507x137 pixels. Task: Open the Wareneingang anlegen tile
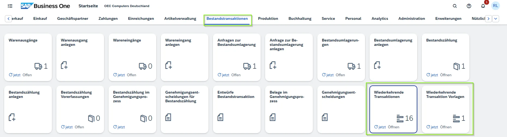tap(184, 57)
